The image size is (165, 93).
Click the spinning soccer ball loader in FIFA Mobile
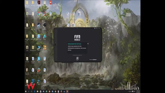click(77, 58)
